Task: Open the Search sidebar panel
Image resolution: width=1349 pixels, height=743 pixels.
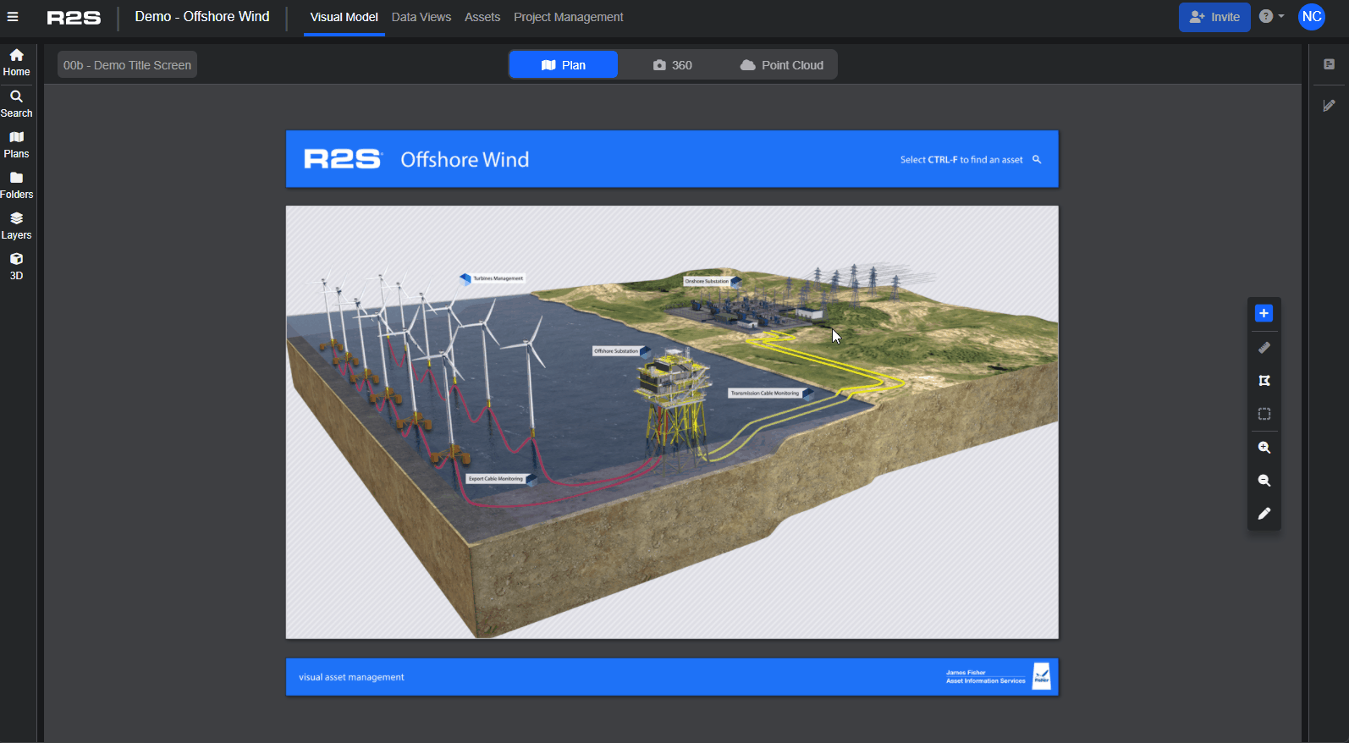Action: (16, 103)
